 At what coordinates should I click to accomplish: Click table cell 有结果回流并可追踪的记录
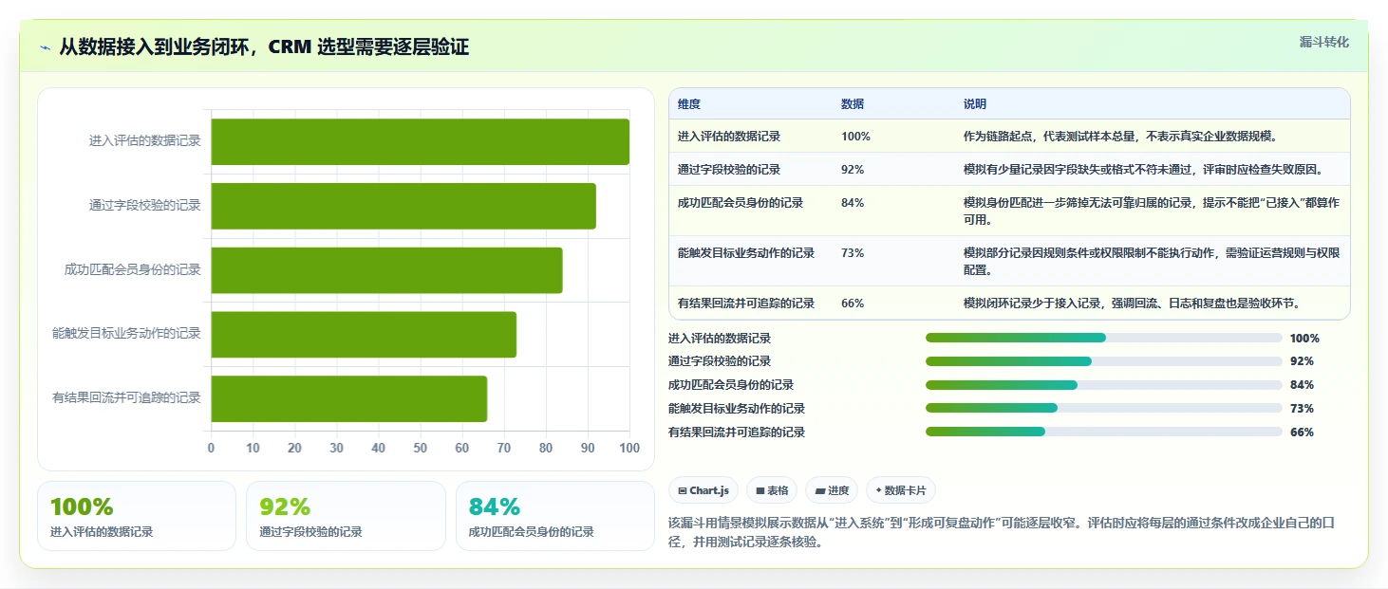pos(746,304)
